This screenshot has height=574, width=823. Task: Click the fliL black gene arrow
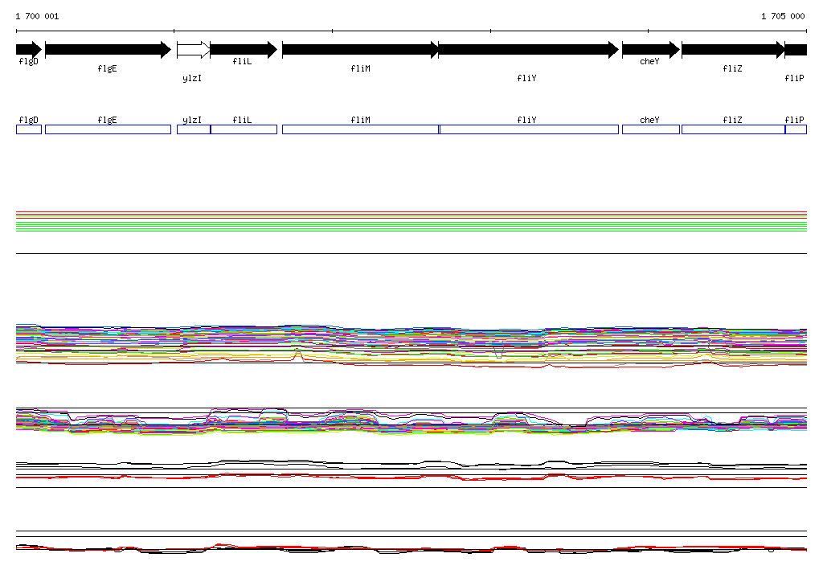click(244, 50)
